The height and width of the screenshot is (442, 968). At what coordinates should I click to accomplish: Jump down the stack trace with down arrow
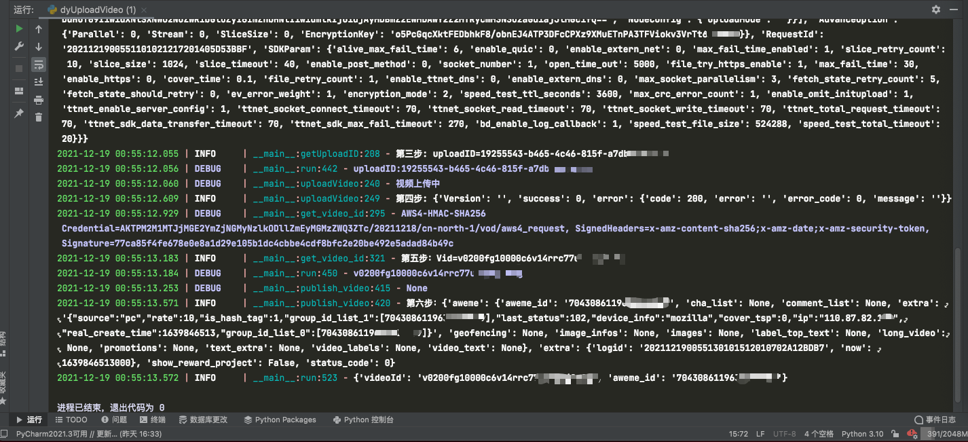tap(39, 47)
